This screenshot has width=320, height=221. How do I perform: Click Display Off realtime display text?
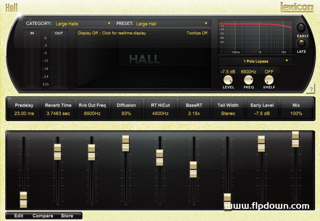tap(112, 33)
